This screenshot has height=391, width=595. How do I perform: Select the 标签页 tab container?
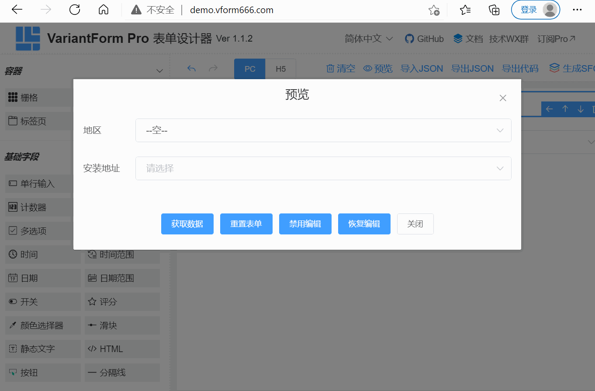coord(42,121)
